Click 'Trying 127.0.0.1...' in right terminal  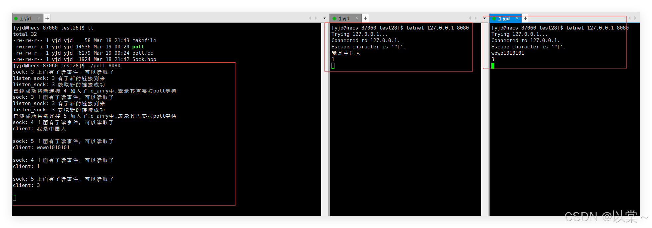[x=520, y=34]
